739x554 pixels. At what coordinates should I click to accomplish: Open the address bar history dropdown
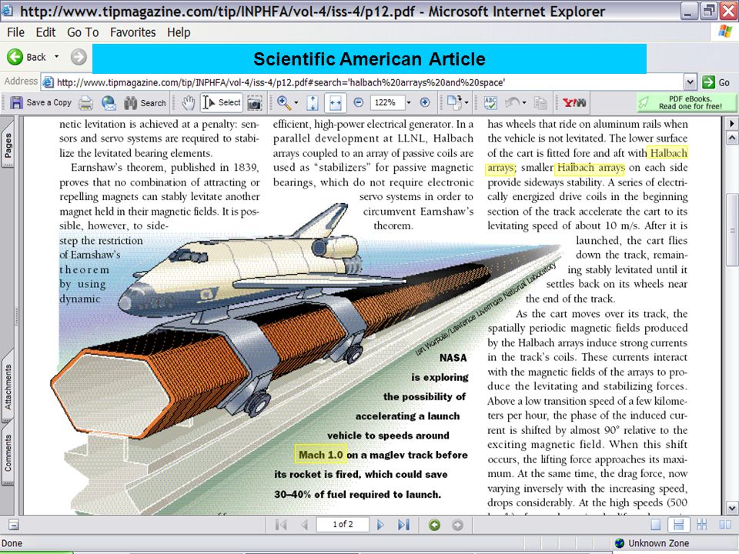pos(690,82)
